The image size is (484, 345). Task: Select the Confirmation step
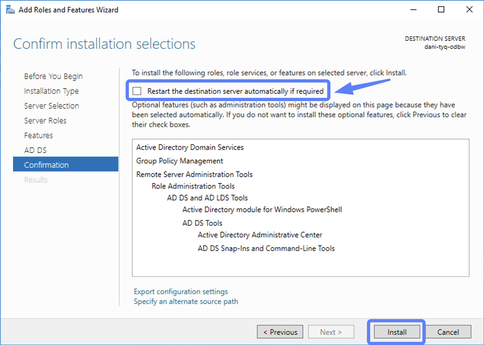tap(66, 164)
